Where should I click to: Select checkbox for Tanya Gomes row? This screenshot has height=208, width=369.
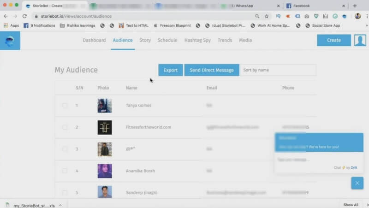65,106
